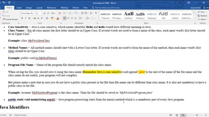209x117 pixels.
Task: Increase font size
Action: [x=45, y=13]
